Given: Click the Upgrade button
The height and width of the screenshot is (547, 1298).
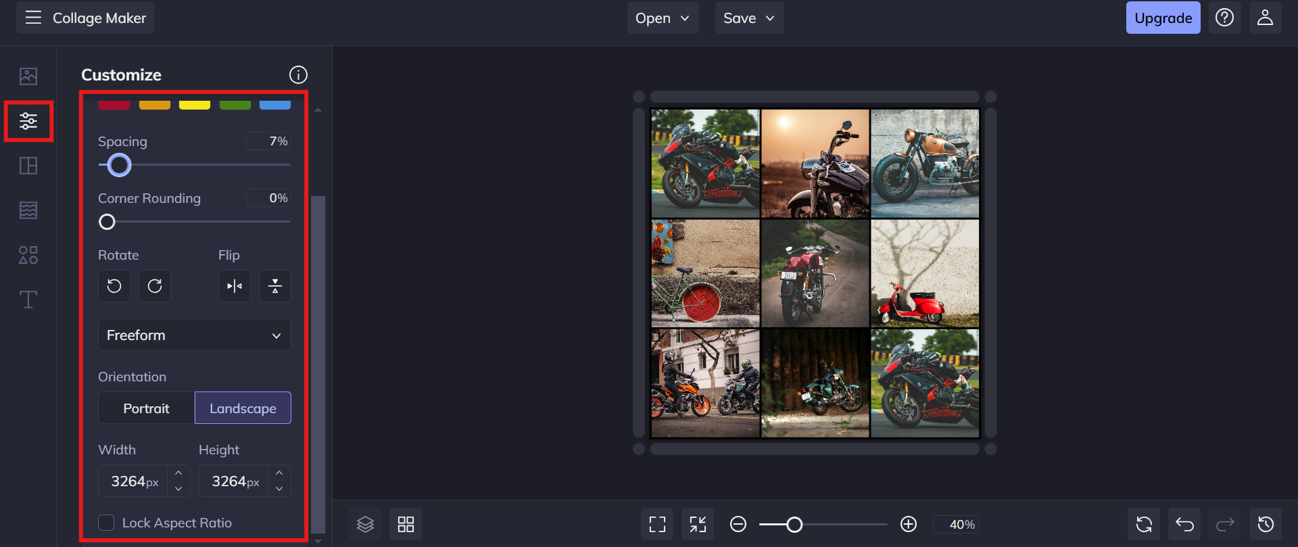Looking at the screenshot, I should pyautogui.click(x=1163, y=18).
